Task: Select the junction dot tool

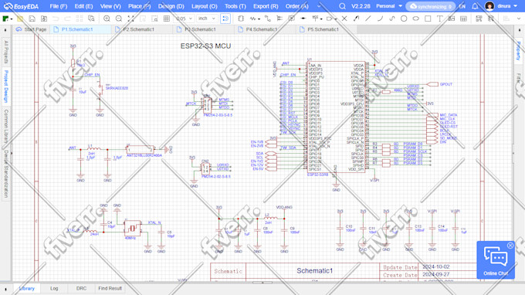Action: coord(303,19)
